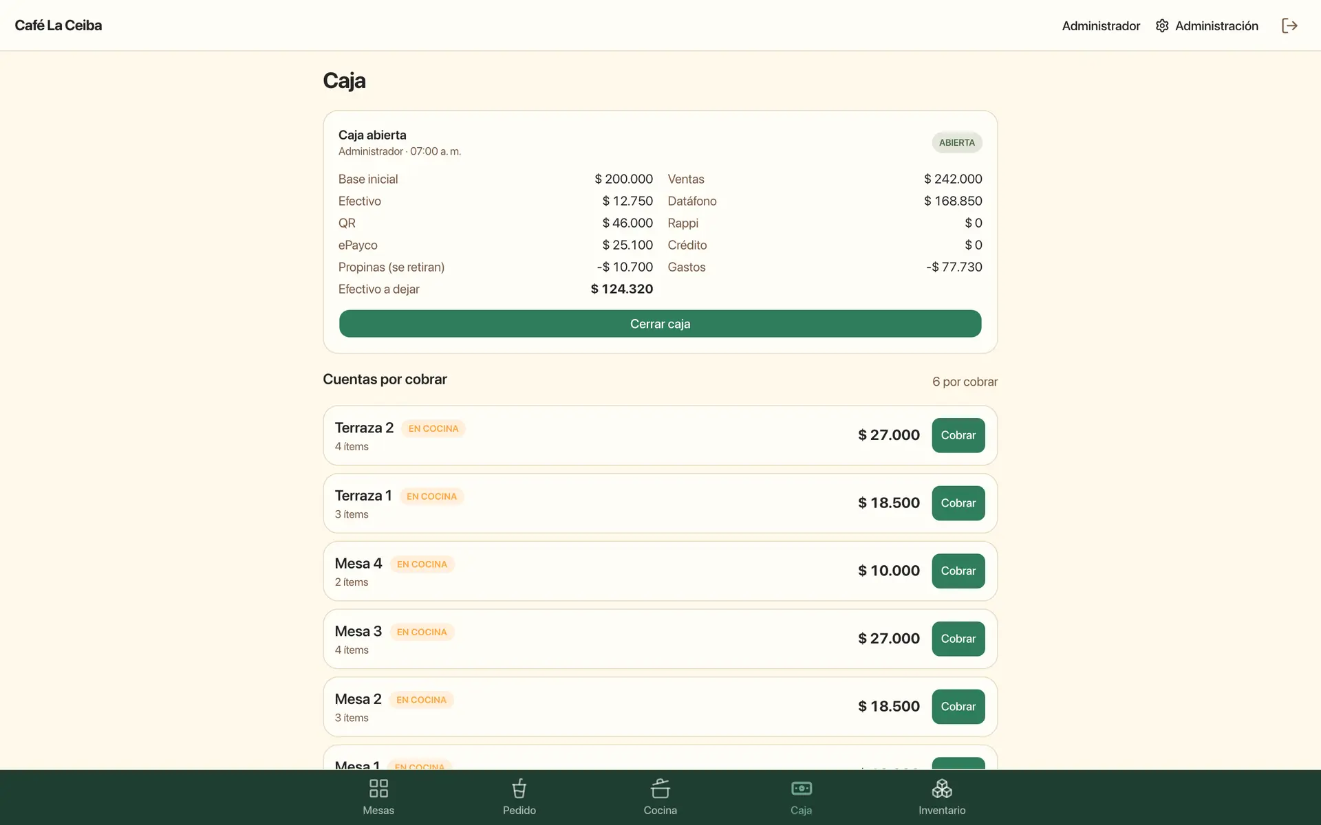1321x825 pixels.
Task: Click the ePayco value $ 25.100
Action: 627,245
